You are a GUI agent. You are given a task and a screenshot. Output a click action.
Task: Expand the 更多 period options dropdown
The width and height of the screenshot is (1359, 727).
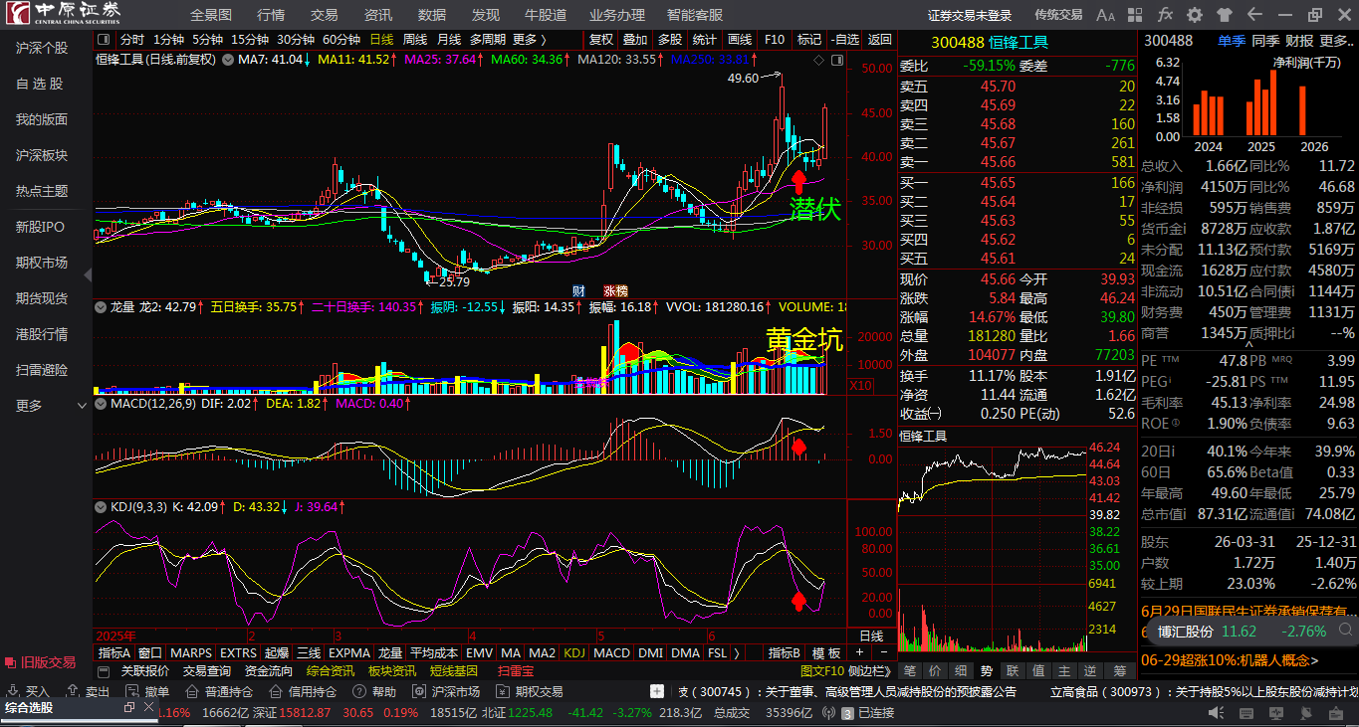point(529,40)
